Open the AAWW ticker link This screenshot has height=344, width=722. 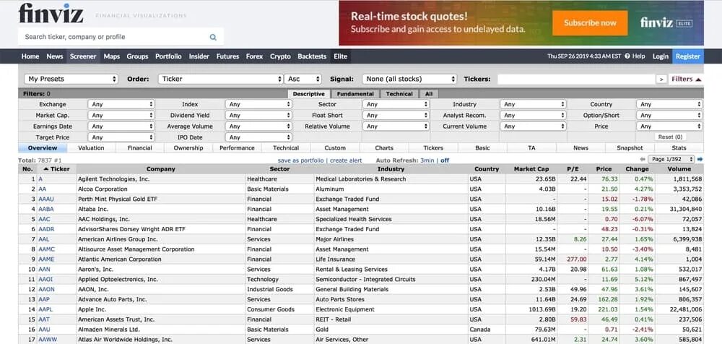click(46, 340)
